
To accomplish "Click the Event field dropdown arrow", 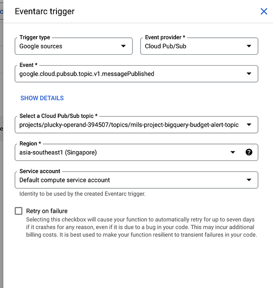I will (x=249, y=73).
